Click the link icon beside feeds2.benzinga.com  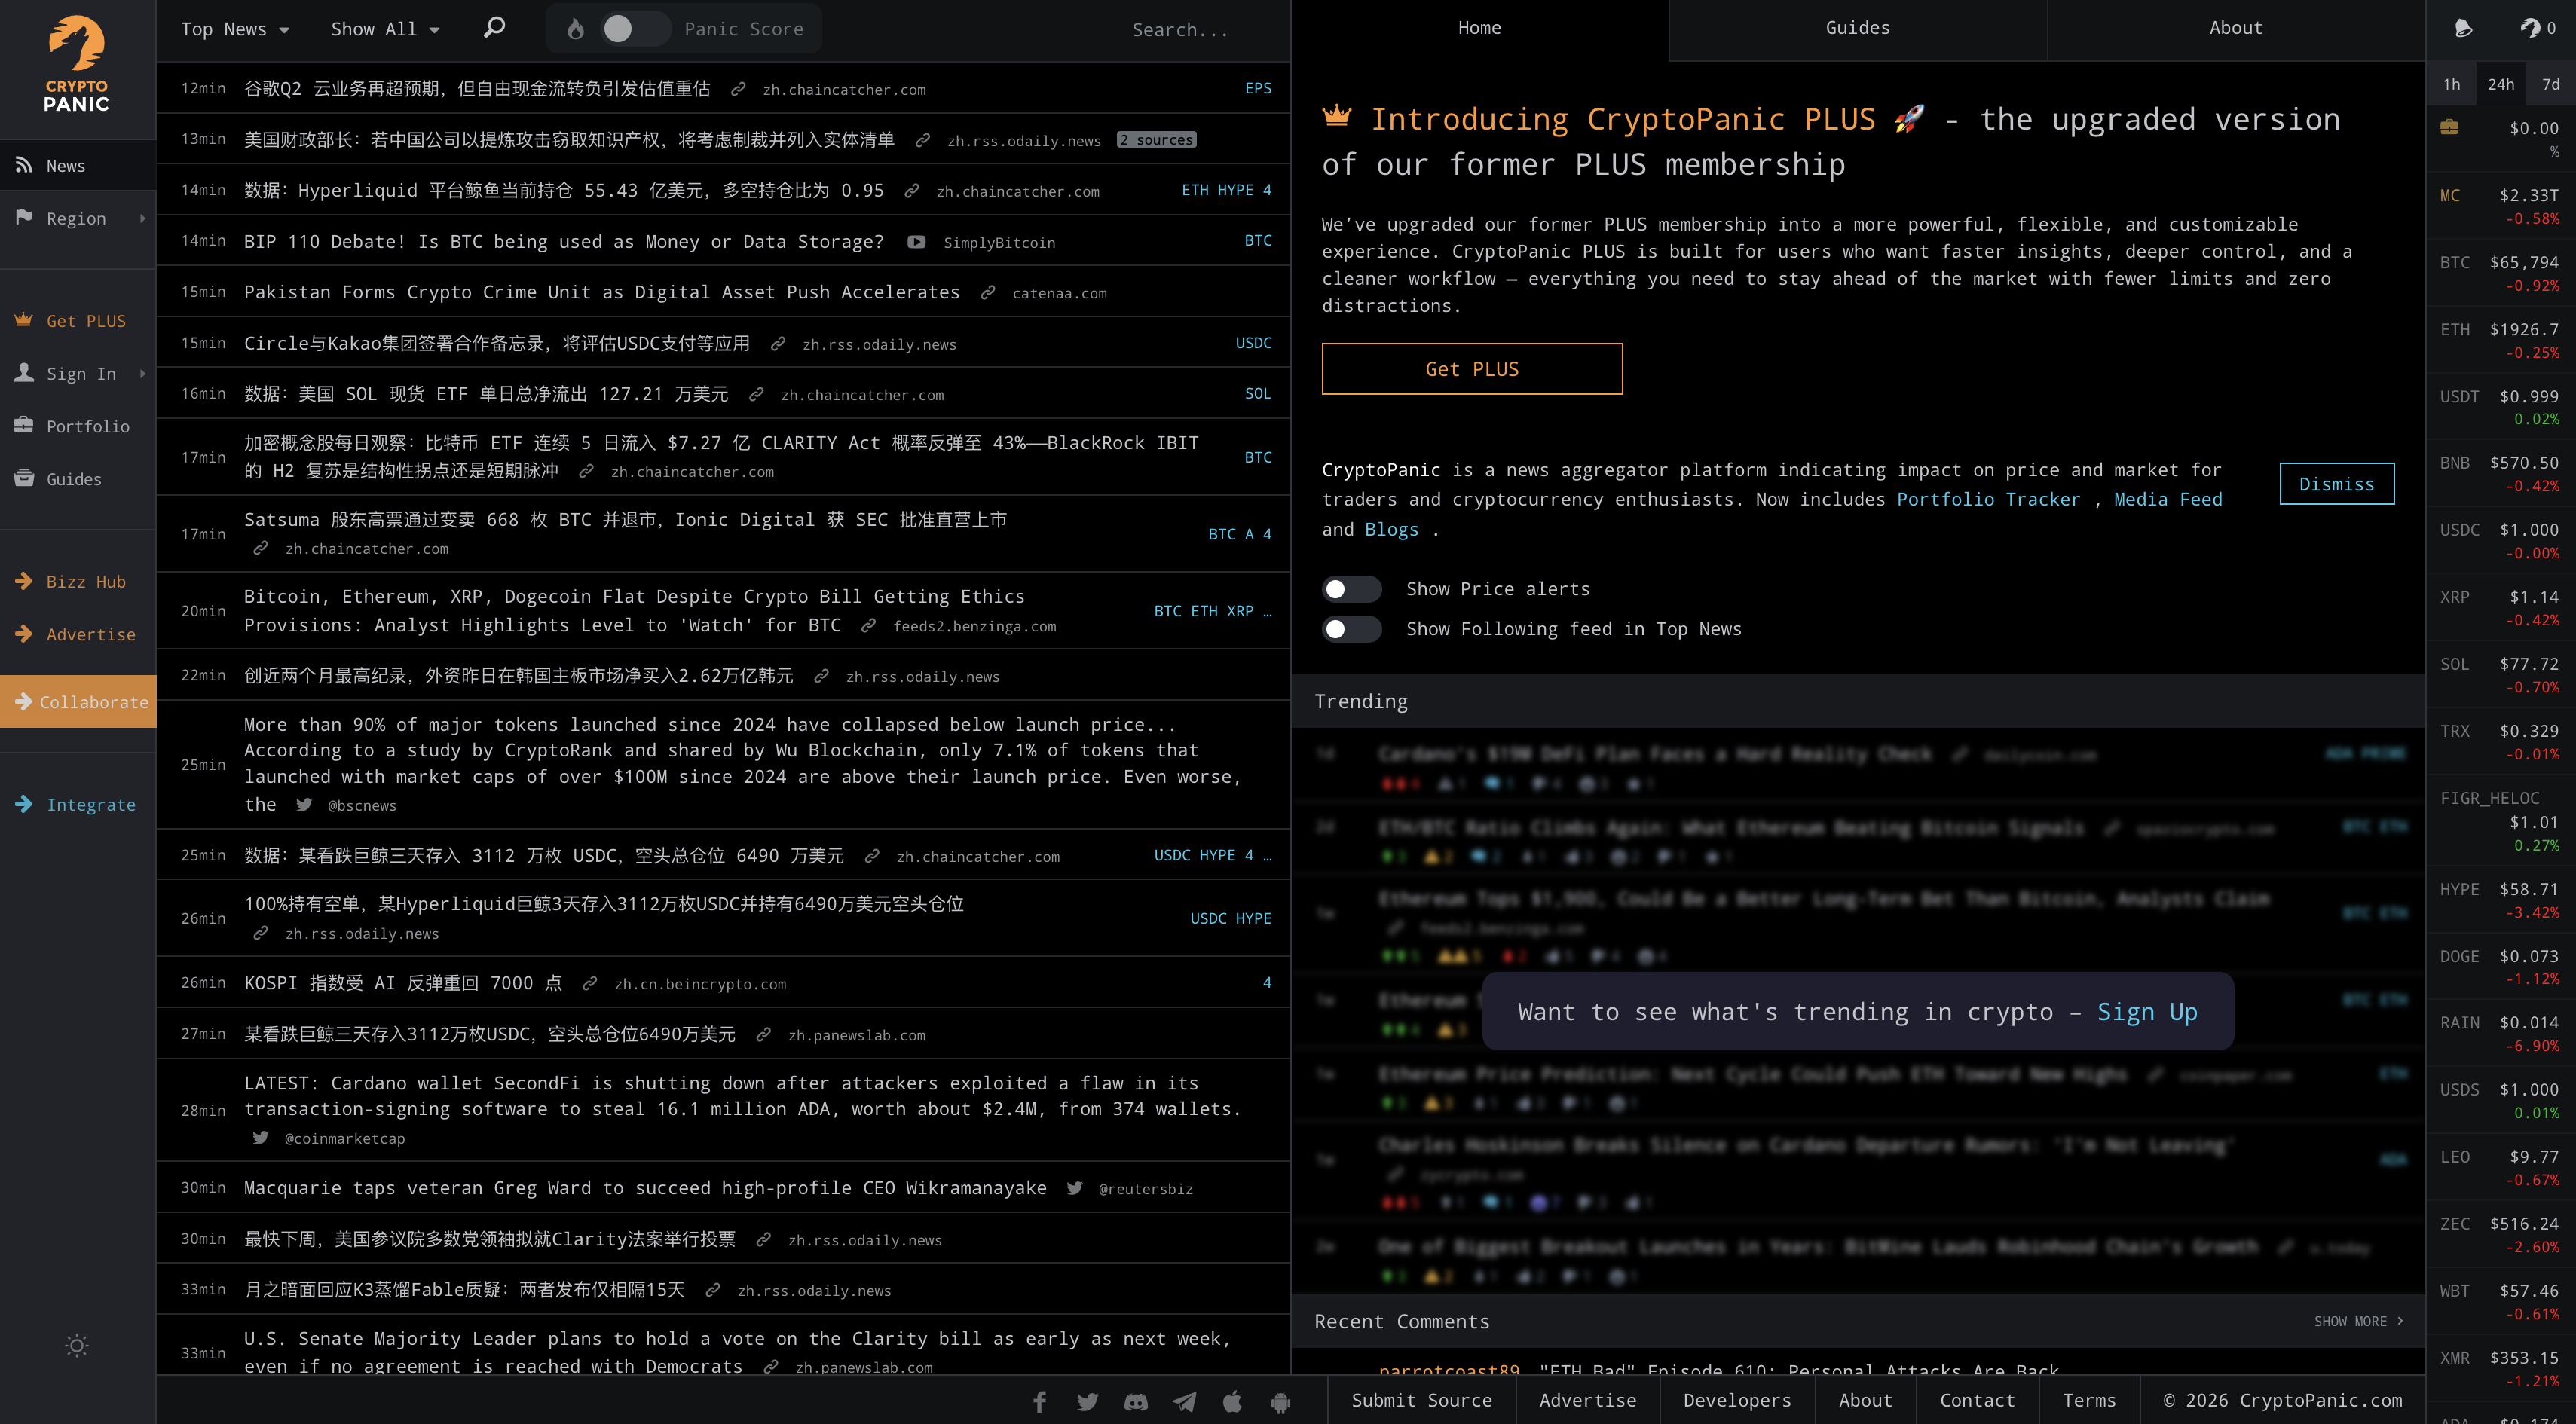click(x=869, y=626)
